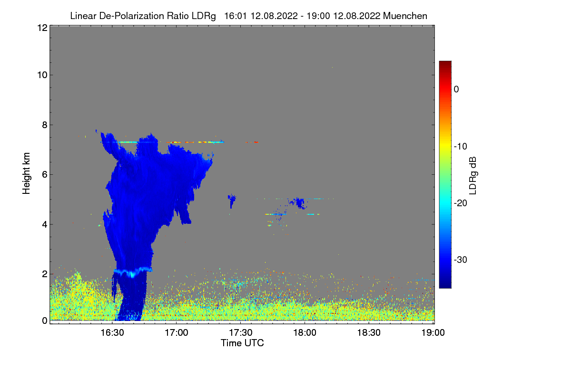Click the plot title 'Linear De-Polarization Ratio LDRg'

coord(143,16)
